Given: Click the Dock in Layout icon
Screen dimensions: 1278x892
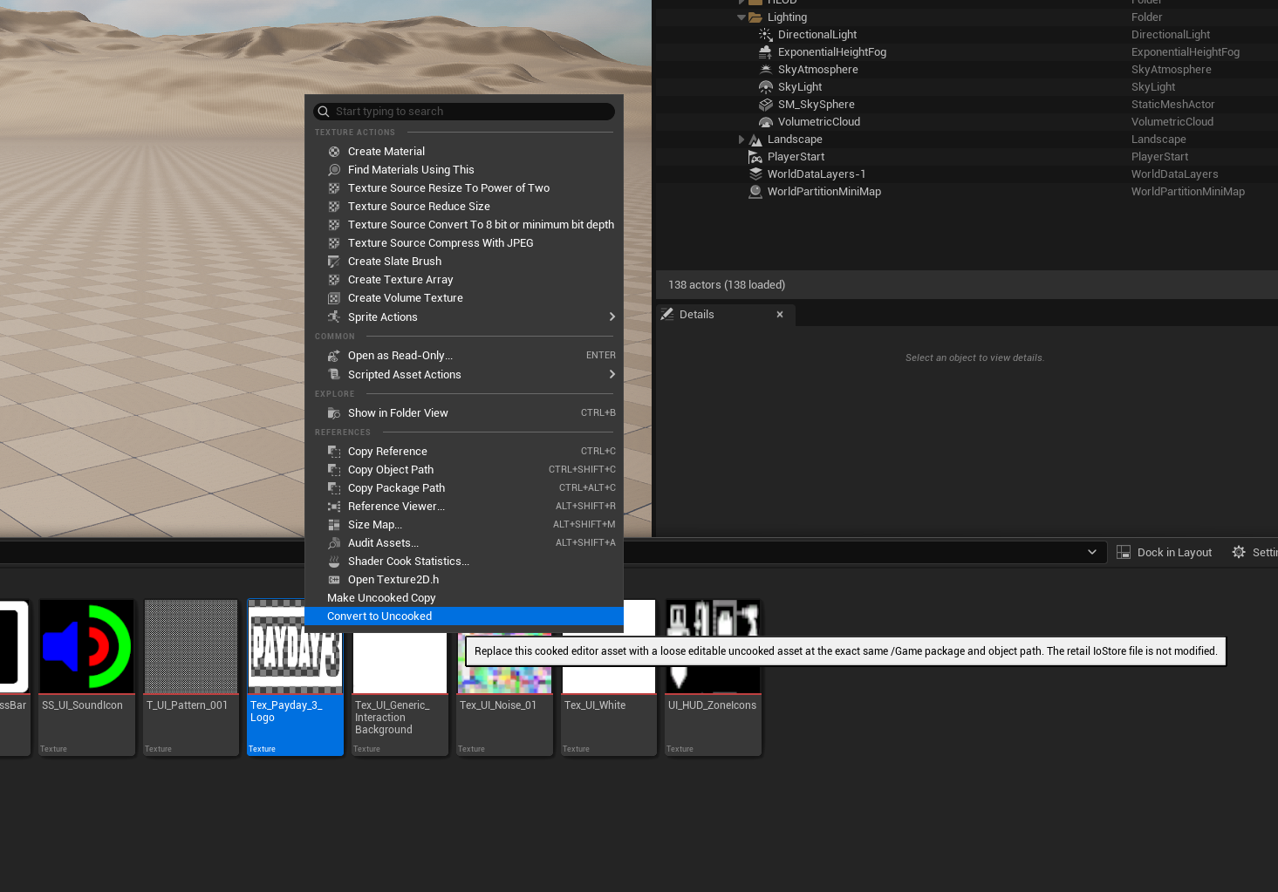Looking at the screenshot, I should (1124, 552).
